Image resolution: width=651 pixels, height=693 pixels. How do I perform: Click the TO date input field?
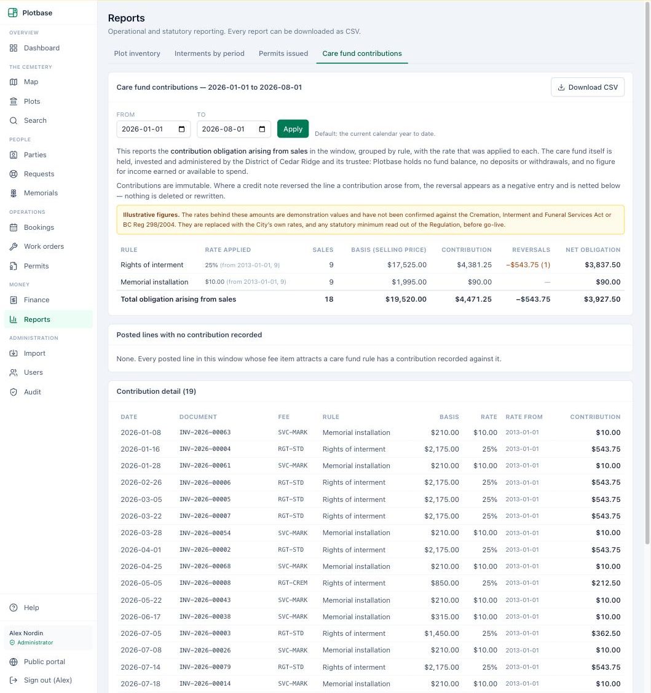pos(234,129)
